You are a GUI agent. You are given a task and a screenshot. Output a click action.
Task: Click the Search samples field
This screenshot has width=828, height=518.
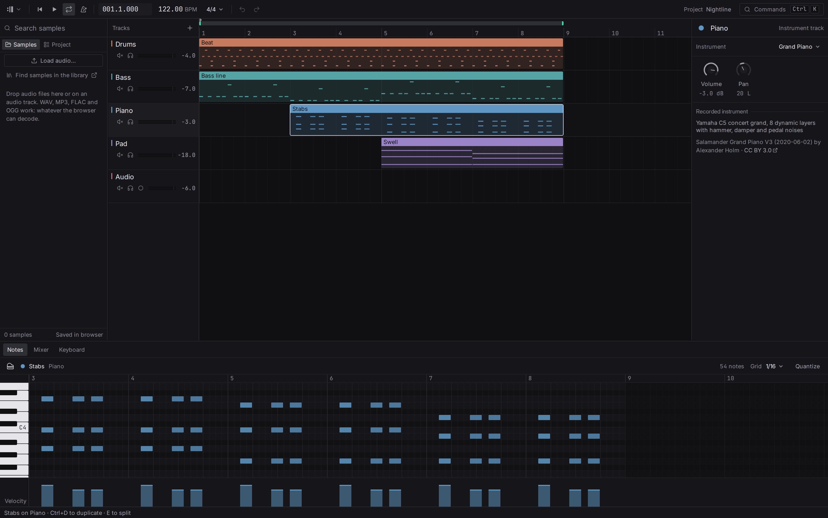pos(53,28)
